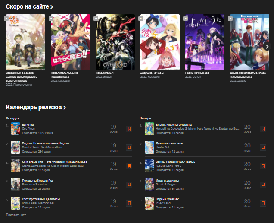Click the Завтра column header
Viewport: 274px width, 223px height.
145,118
